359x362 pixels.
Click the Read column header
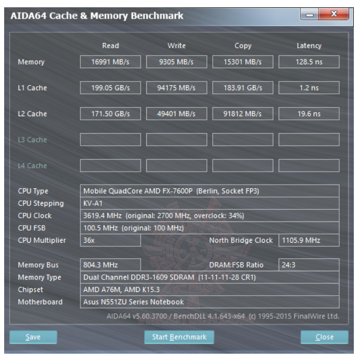(111, 46)
